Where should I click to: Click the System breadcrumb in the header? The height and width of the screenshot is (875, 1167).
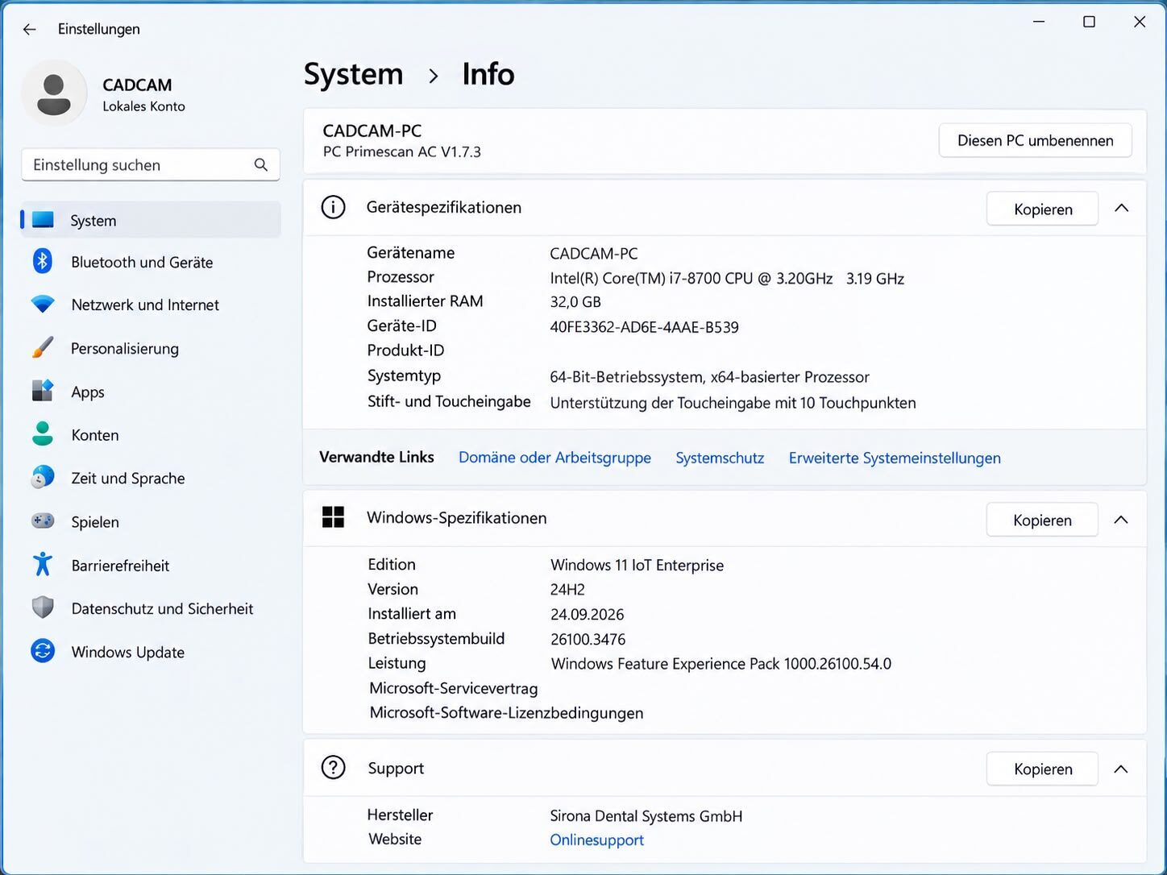[353, 74]
